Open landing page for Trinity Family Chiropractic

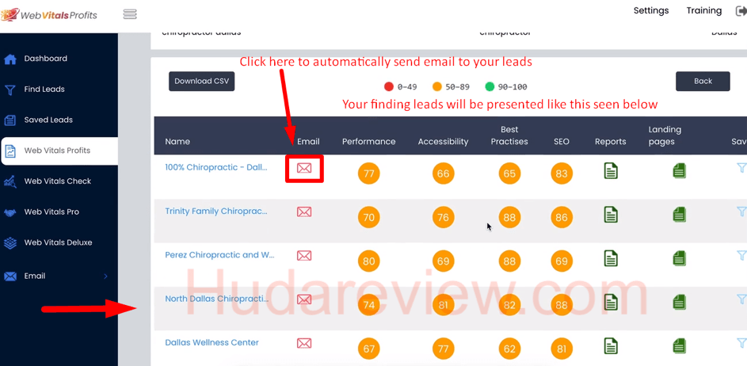click(680, 214)
